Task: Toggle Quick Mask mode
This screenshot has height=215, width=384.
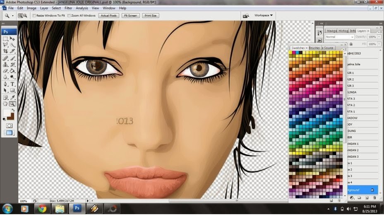Action: (x=9, y=125)
